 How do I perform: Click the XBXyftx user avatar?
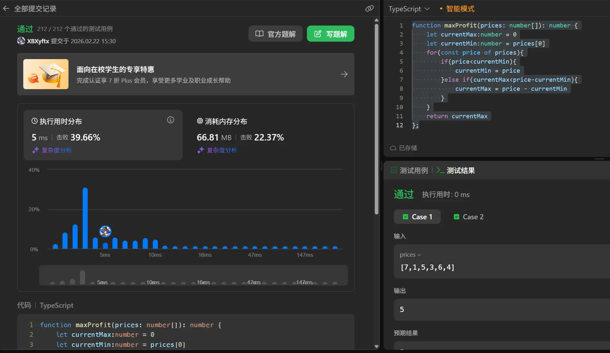click(x=21, y=41)
